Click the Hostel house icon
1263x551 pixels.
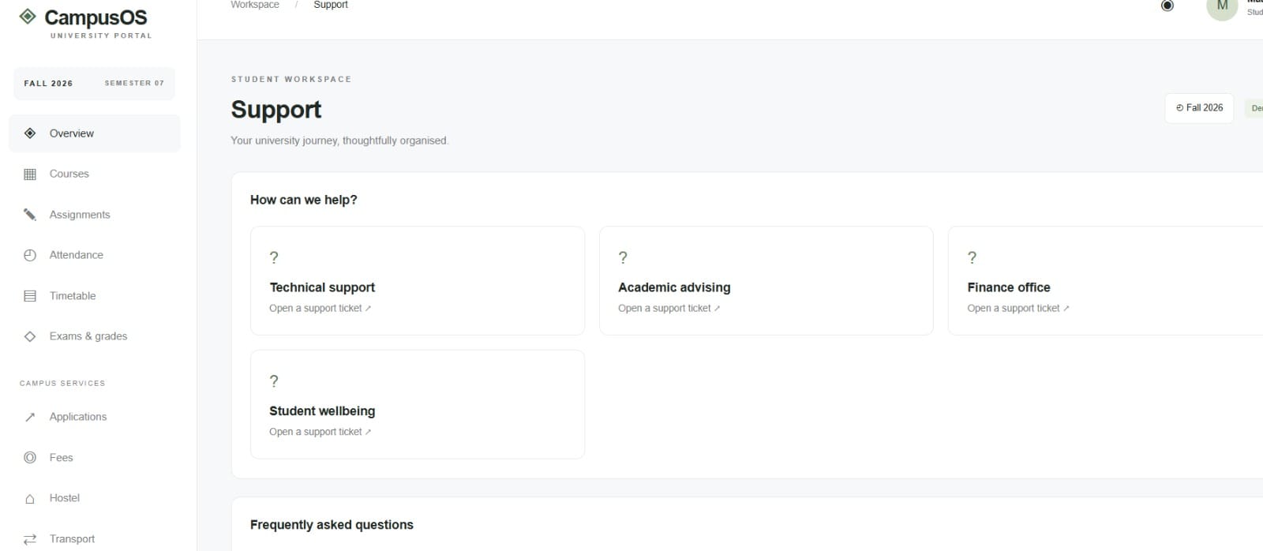coord(30,498)
